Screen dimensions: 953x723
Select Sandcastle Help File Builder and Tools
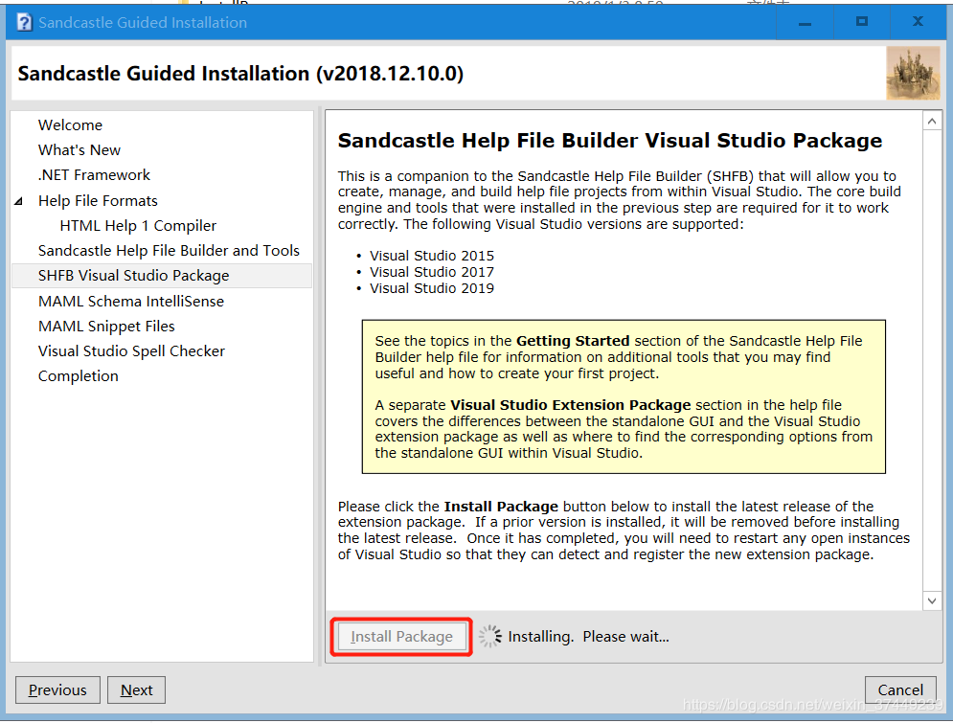169,250
